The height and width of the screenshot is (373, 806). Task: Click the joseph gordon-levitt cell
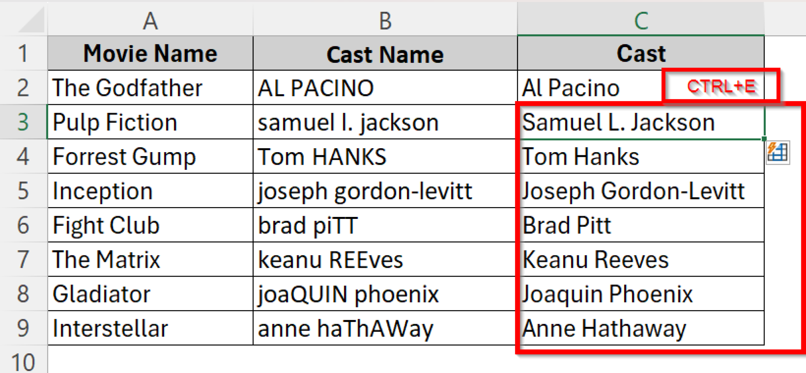385,191
